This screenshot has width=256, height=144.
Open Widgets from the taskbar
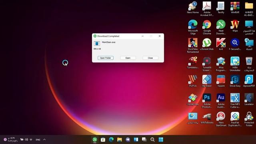tap(136, 140)
